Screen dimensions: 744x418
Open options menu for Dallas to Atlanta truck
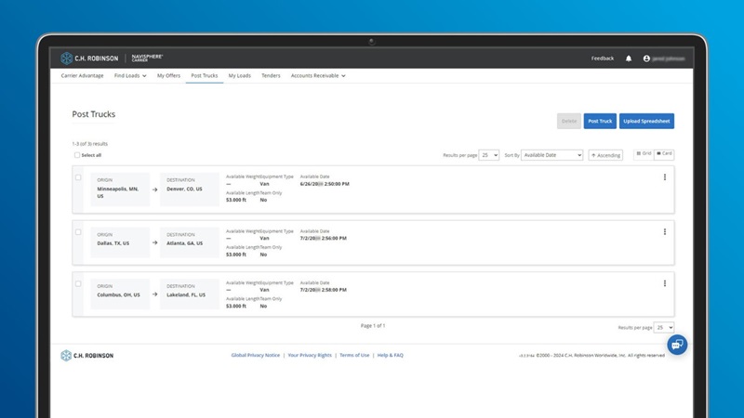point(664,231)
